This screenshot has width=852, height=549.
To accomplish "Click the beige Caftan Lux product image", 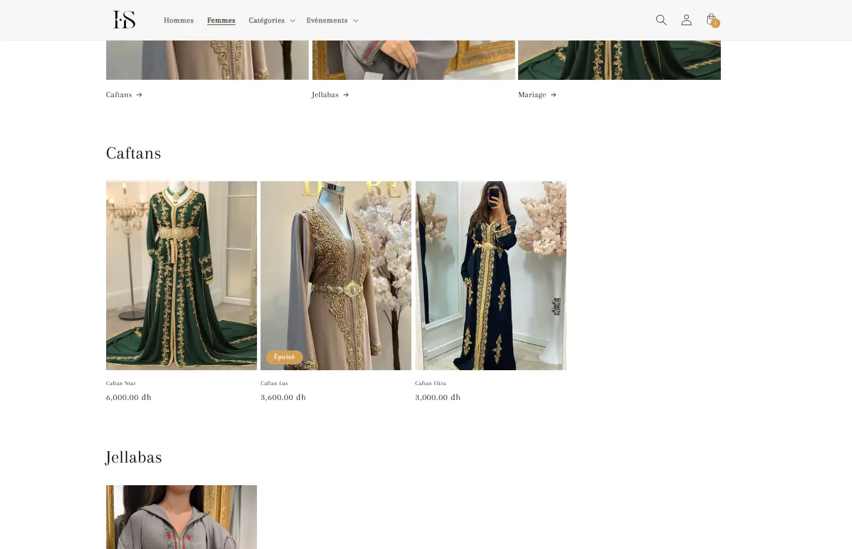I will coord(336,275).
